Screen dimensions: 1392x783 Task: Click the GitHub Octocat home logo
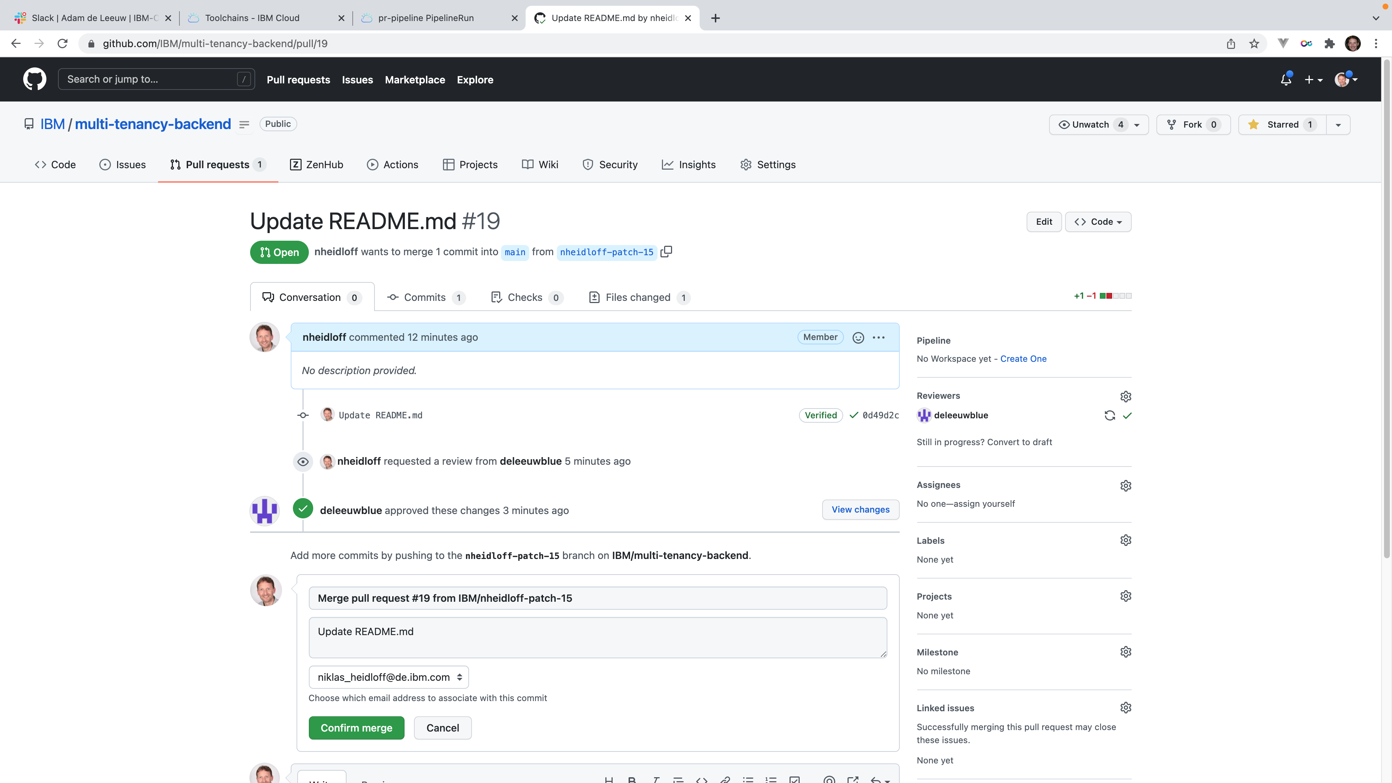(x=34, y=79)
